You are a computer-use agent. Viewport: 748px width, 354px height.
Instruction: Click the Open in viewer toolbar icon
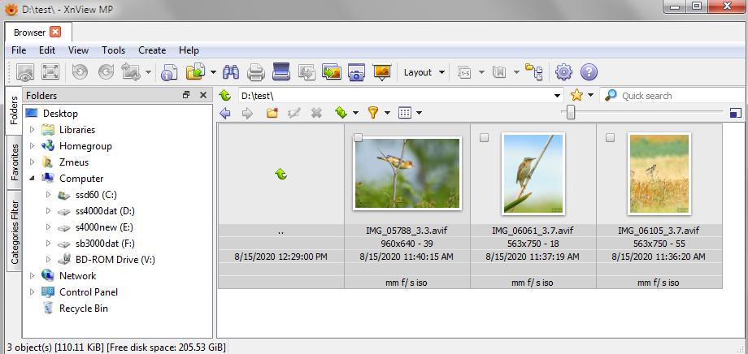[x=25, y=72]
